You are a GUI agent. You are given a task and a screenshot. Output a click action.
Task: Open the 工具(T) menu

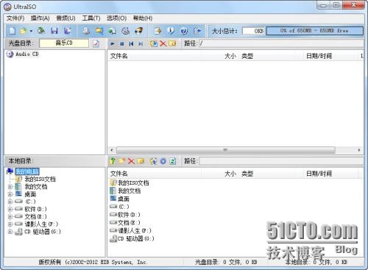pos(91,18)
